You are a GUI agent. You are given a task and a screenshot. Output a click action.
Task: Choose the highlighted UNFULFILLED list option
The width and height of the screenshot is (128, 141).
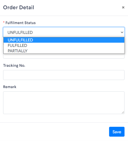64,40
